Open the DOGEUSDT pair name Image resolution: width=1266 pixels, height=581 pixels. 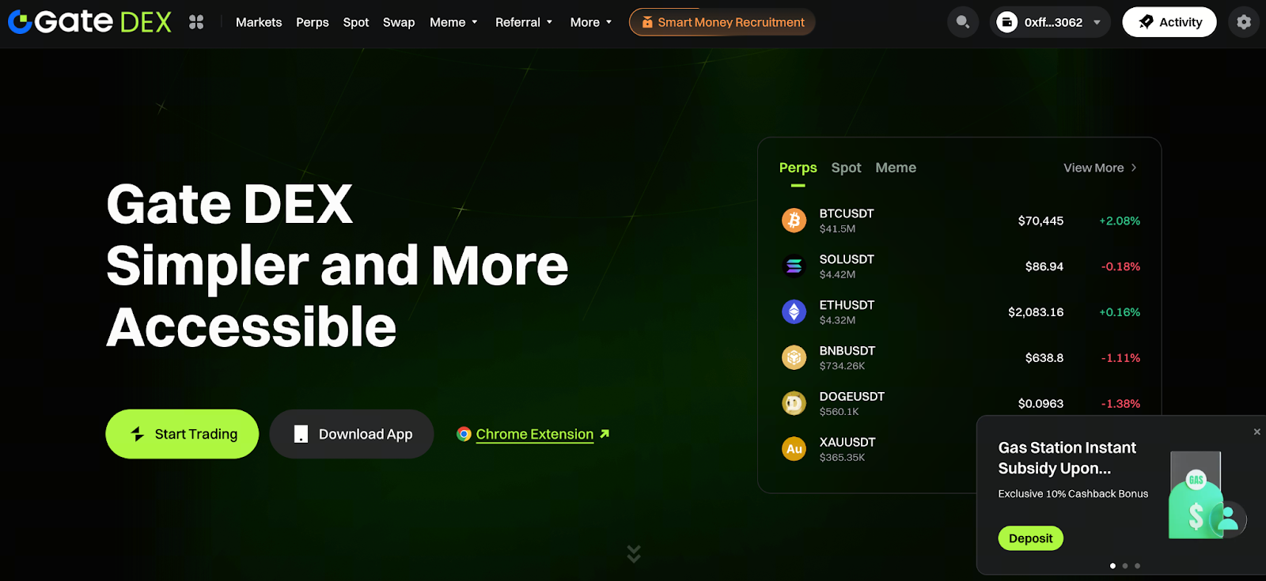tap(852, 397)
